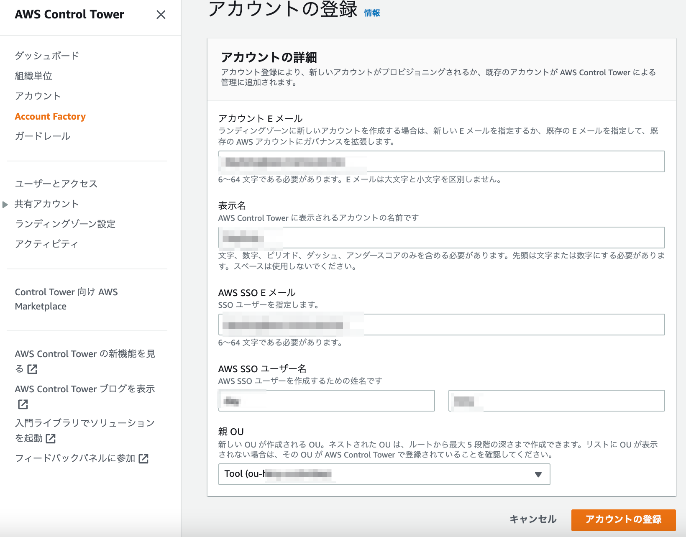Focus the AWS SSO E メール input field
686x537 pixels.
click(x=441, y=325)
